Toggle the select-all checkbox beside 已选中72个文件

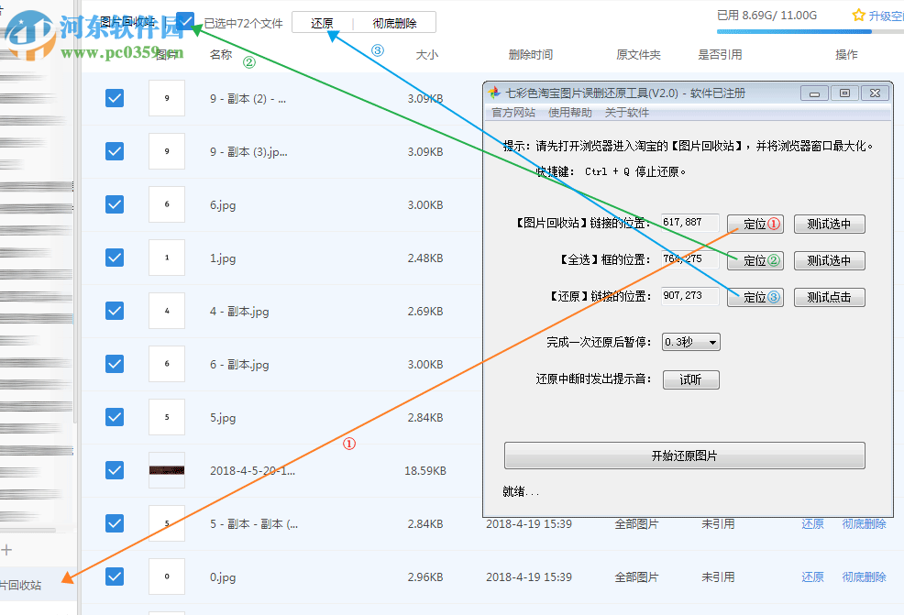(184, 19)
